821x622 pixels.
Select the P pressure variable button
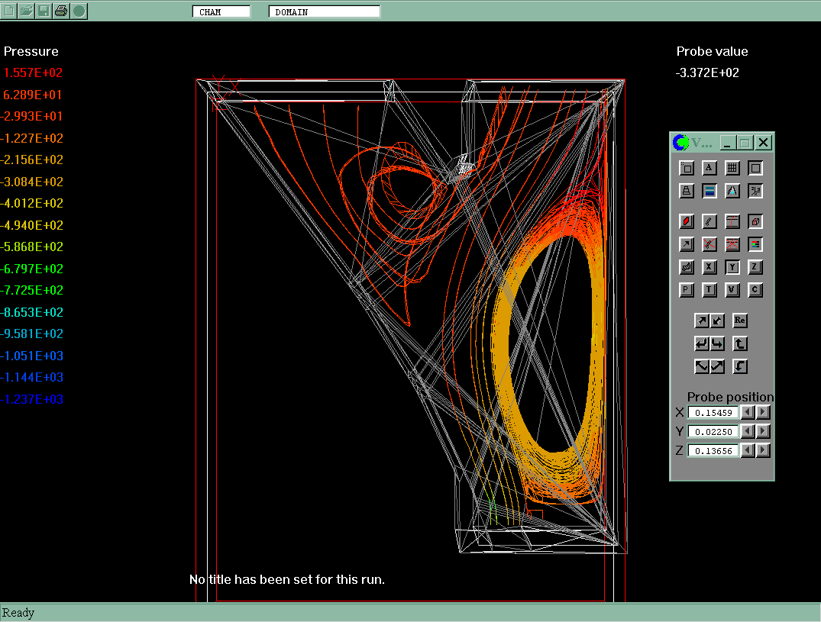[x=686, y=290]
